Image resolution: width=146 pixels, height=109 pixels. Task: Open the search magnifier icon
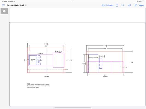pyautogui.click(x=123, y=5)
